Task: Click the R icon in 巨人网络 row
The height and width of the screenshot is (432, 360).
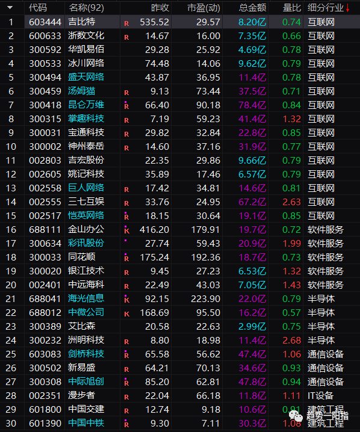Action: tap(126, 190)
